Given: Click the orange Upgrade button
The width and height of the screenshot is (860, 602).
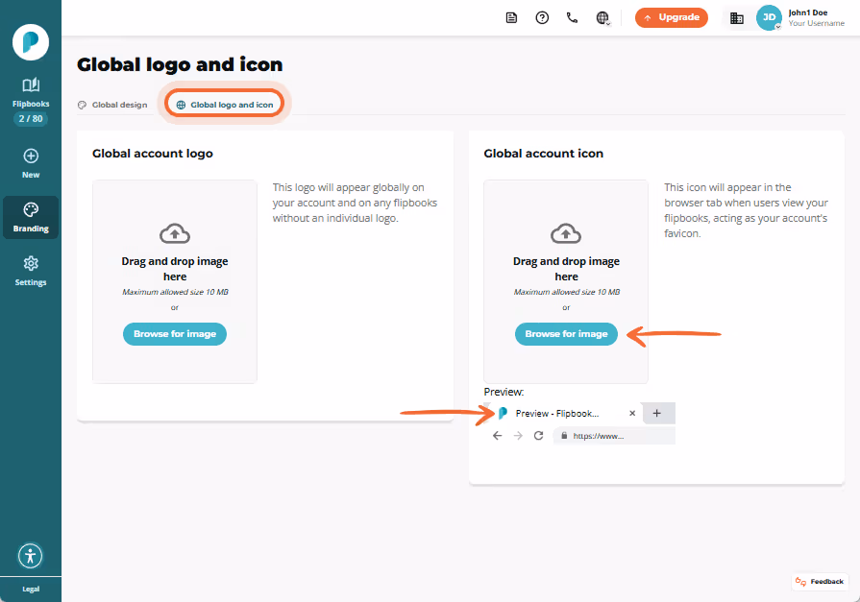Looking at the screenshot, I should [x=672, y=17].
